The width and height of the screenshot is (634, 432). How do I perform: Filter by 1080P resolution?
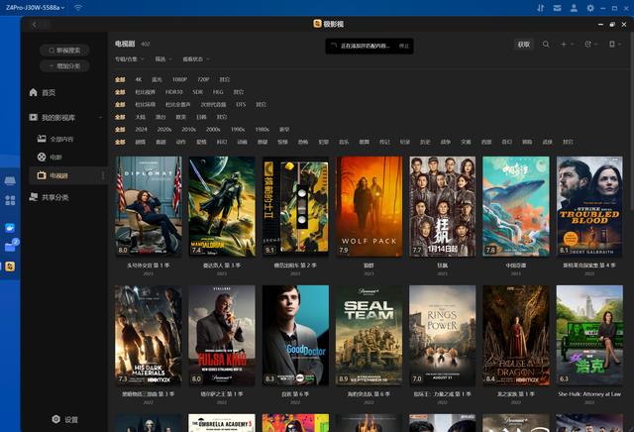pyautogui.click(x=179, y=79)
